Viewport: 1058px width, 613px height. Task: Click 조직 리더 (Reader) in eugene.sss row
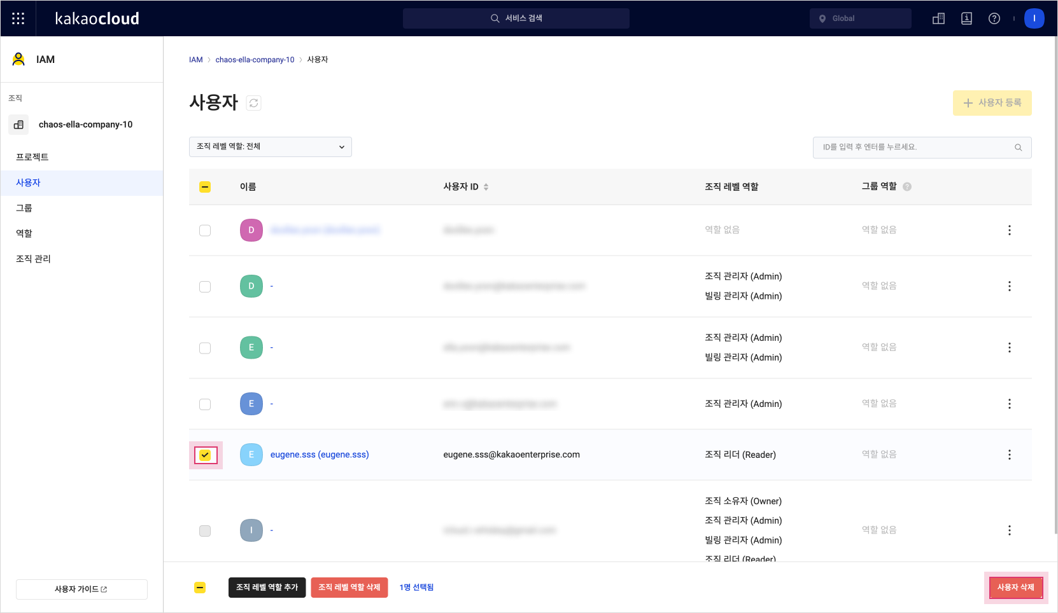(x=740, y=455)
